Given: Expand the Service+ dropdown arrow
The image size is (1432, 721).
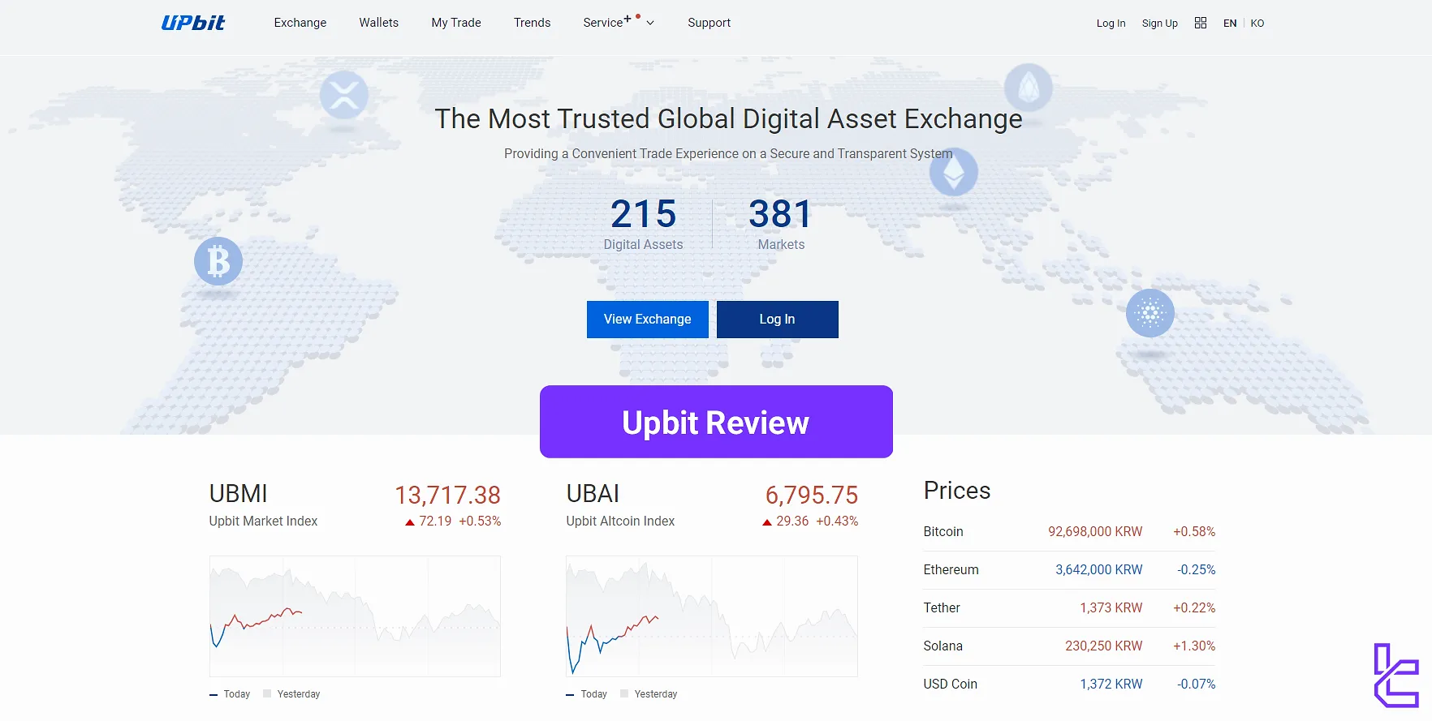Looking at the screenshot, I should point(650,24).
